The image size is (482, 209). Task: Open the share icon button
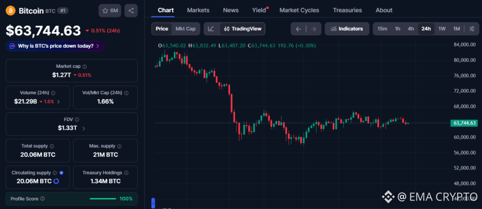pyautogui.click(x=131, y=11)
